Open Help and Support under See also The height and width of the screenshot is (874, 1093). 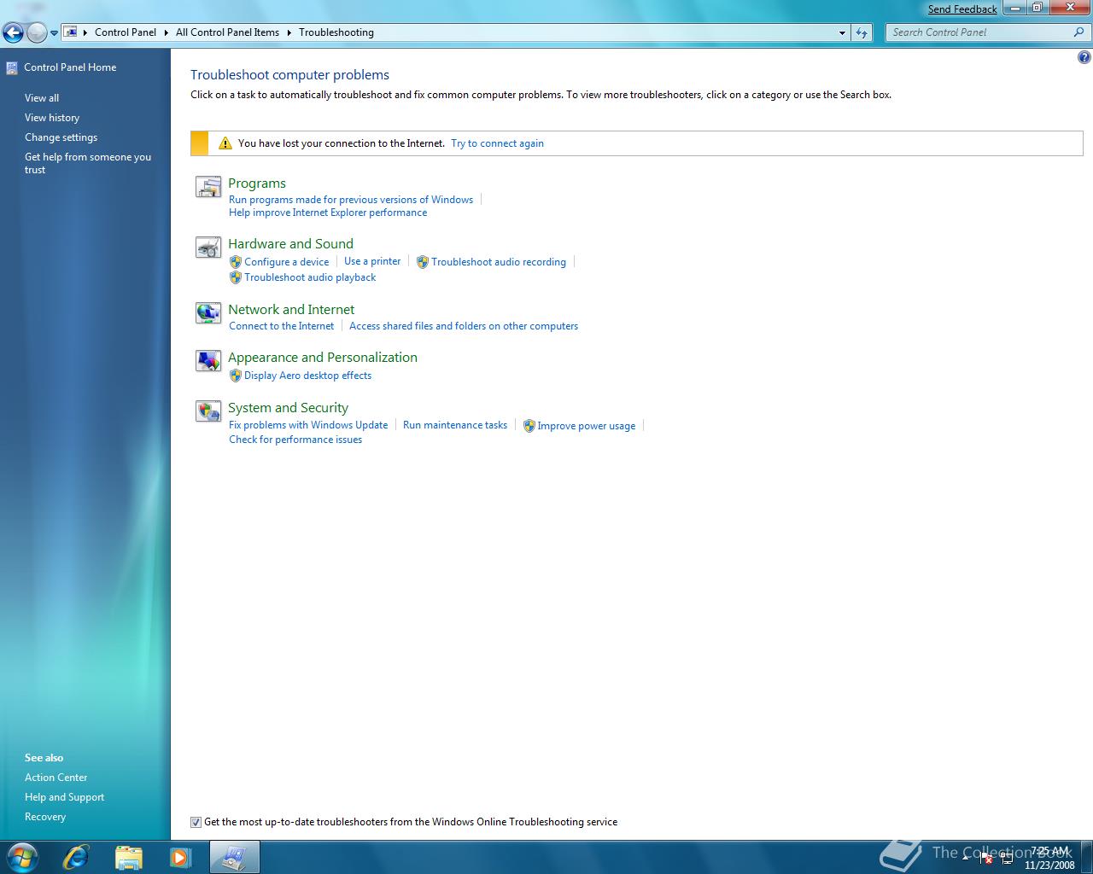[65, 797]
